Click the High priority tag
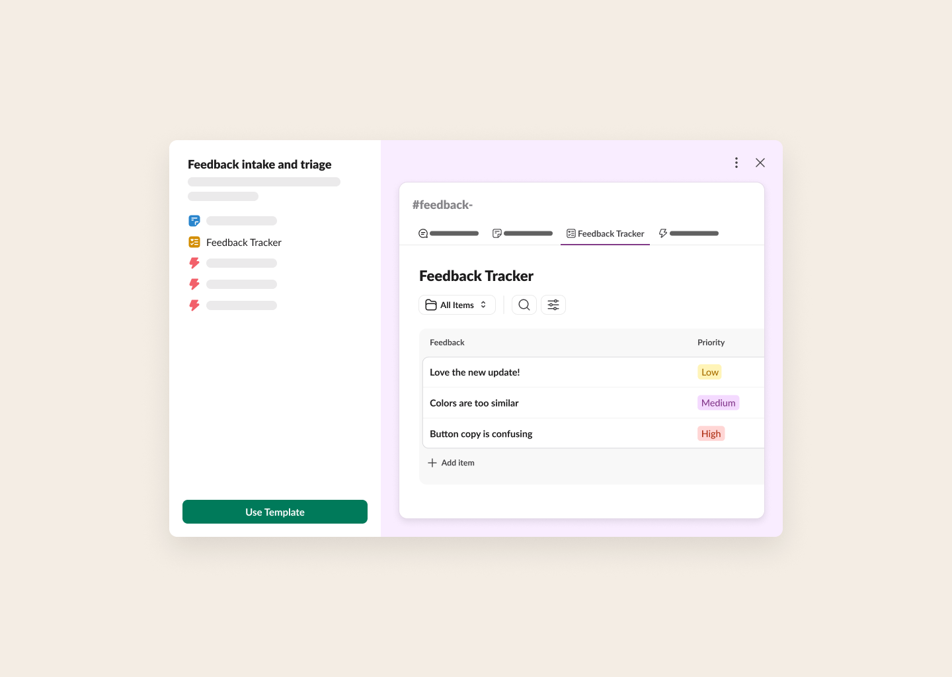The width and height of the screenshot is (952, 677). tap(711, 434)
